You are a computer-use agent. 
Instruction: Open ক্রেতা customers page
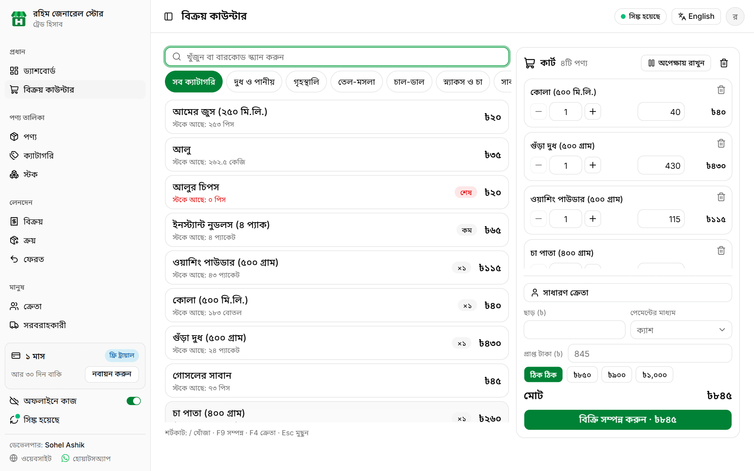pos(75,306)
